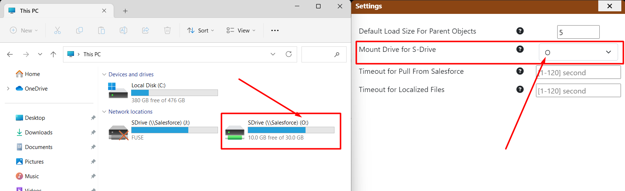Viewport: 625px width, 191px height.
Task: Collapse the Devices and drives group
Action: [x=104, y=75]
